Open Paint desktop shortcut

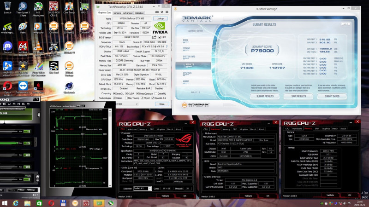click(23, 28)
